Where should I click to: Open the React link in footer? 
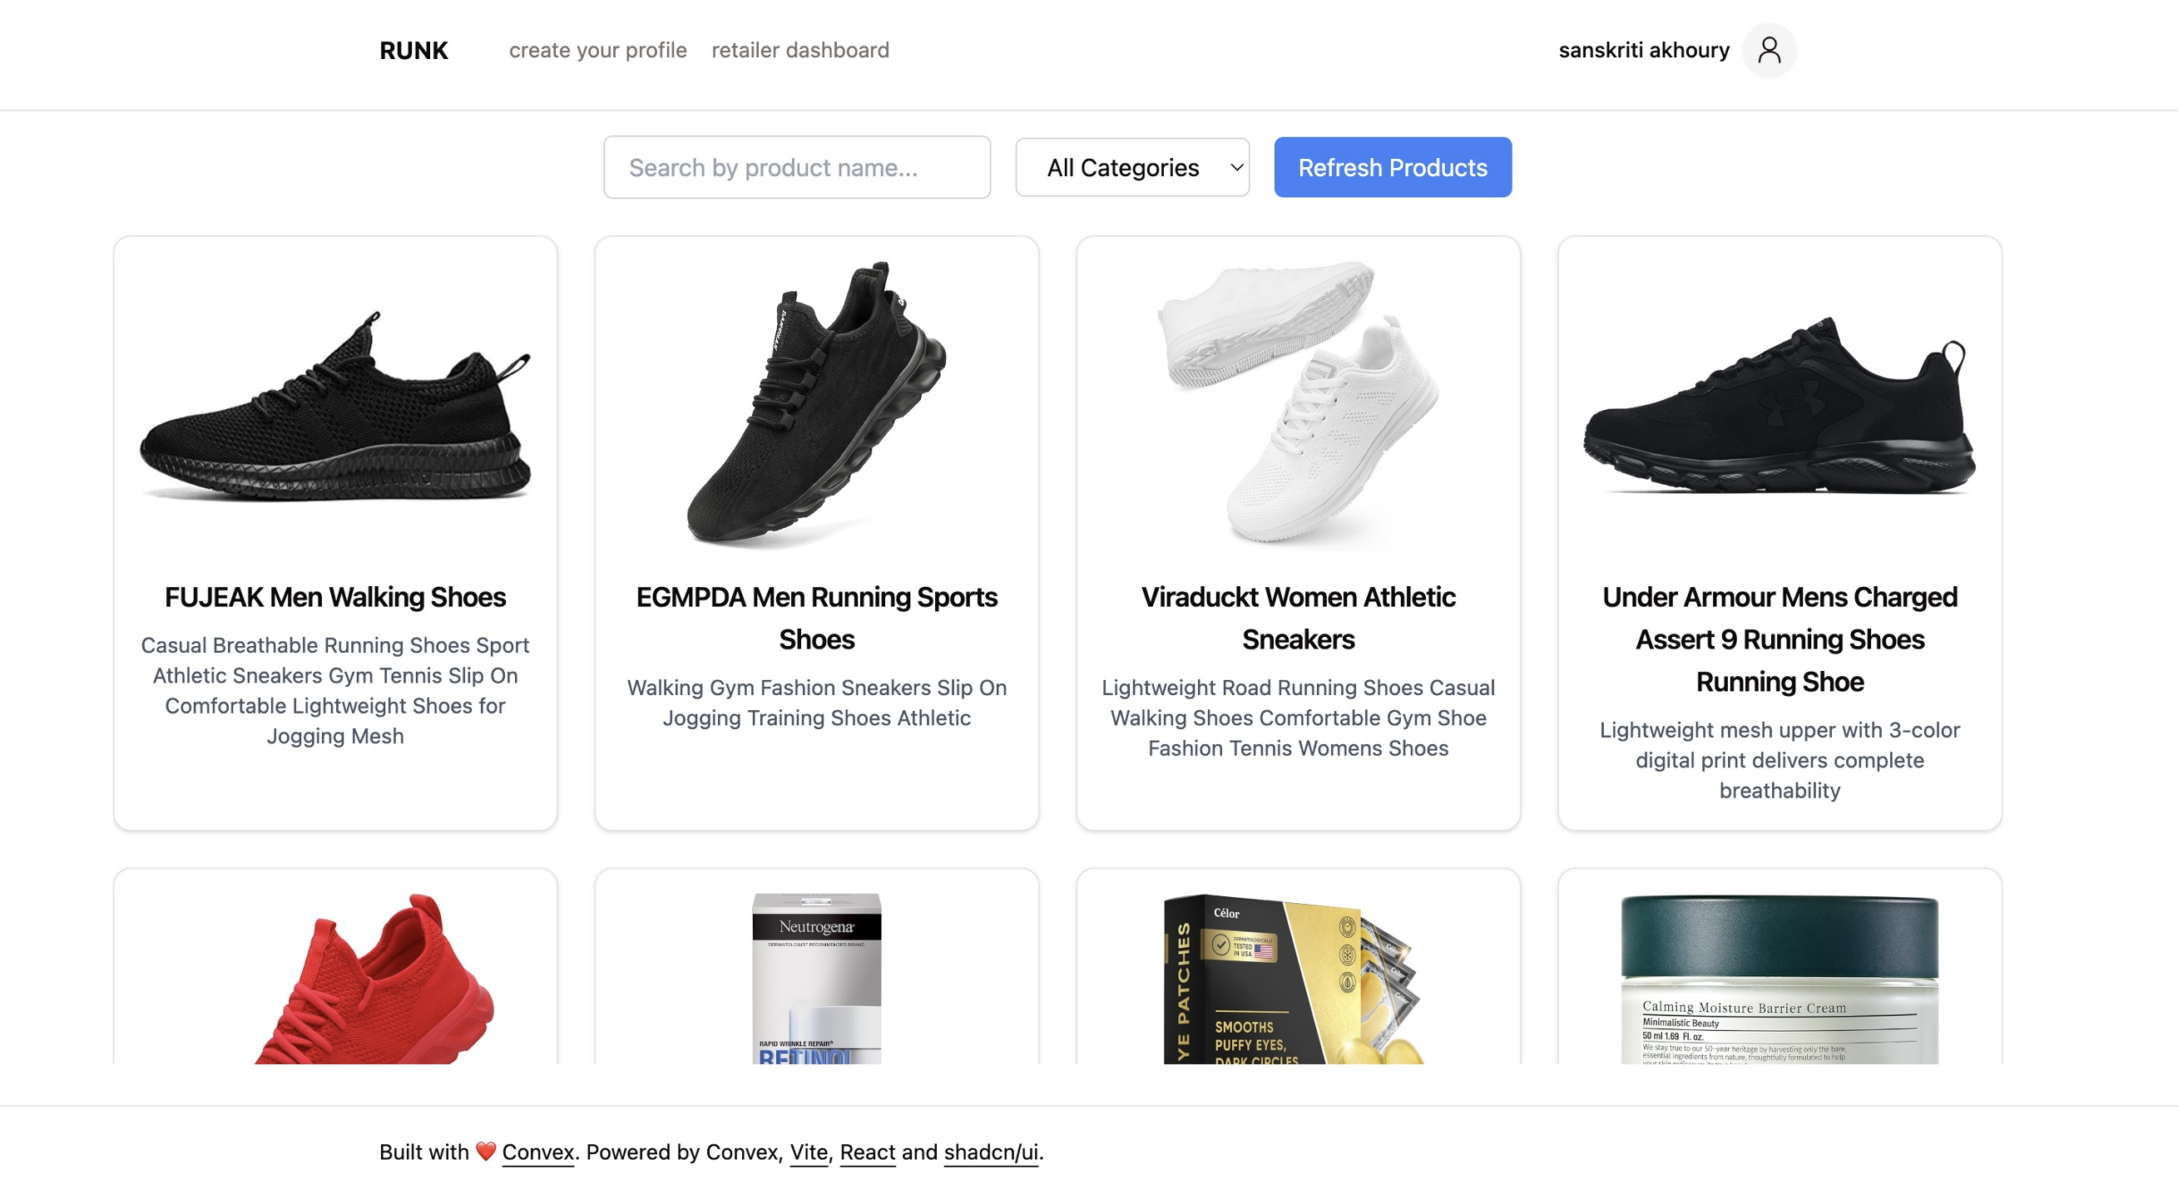[x=868, y=1152]
